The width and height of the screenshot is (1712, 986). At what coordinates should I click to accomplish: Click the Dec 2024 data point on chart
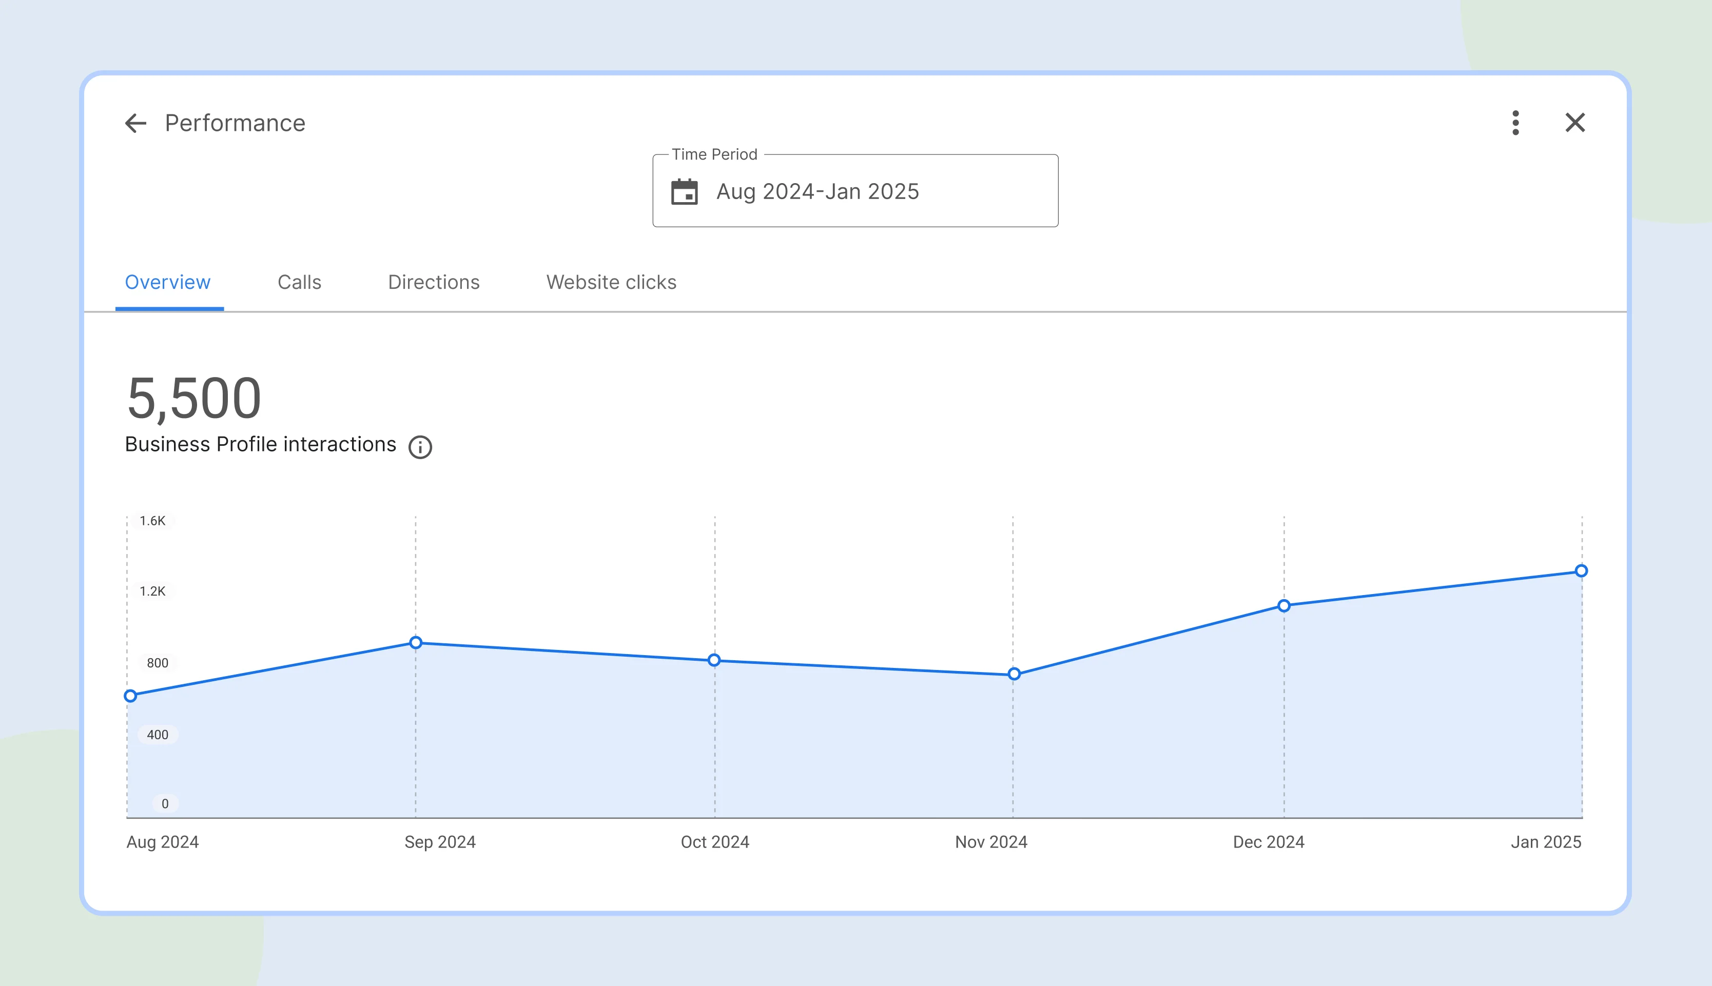[1284, 605]
